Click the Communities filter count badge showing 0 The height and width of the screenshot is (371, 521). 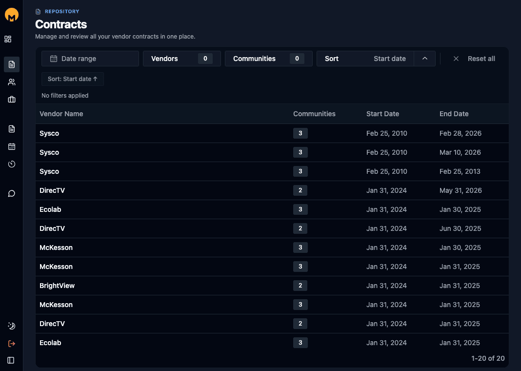pyautogui.click(x=297, y=59)
